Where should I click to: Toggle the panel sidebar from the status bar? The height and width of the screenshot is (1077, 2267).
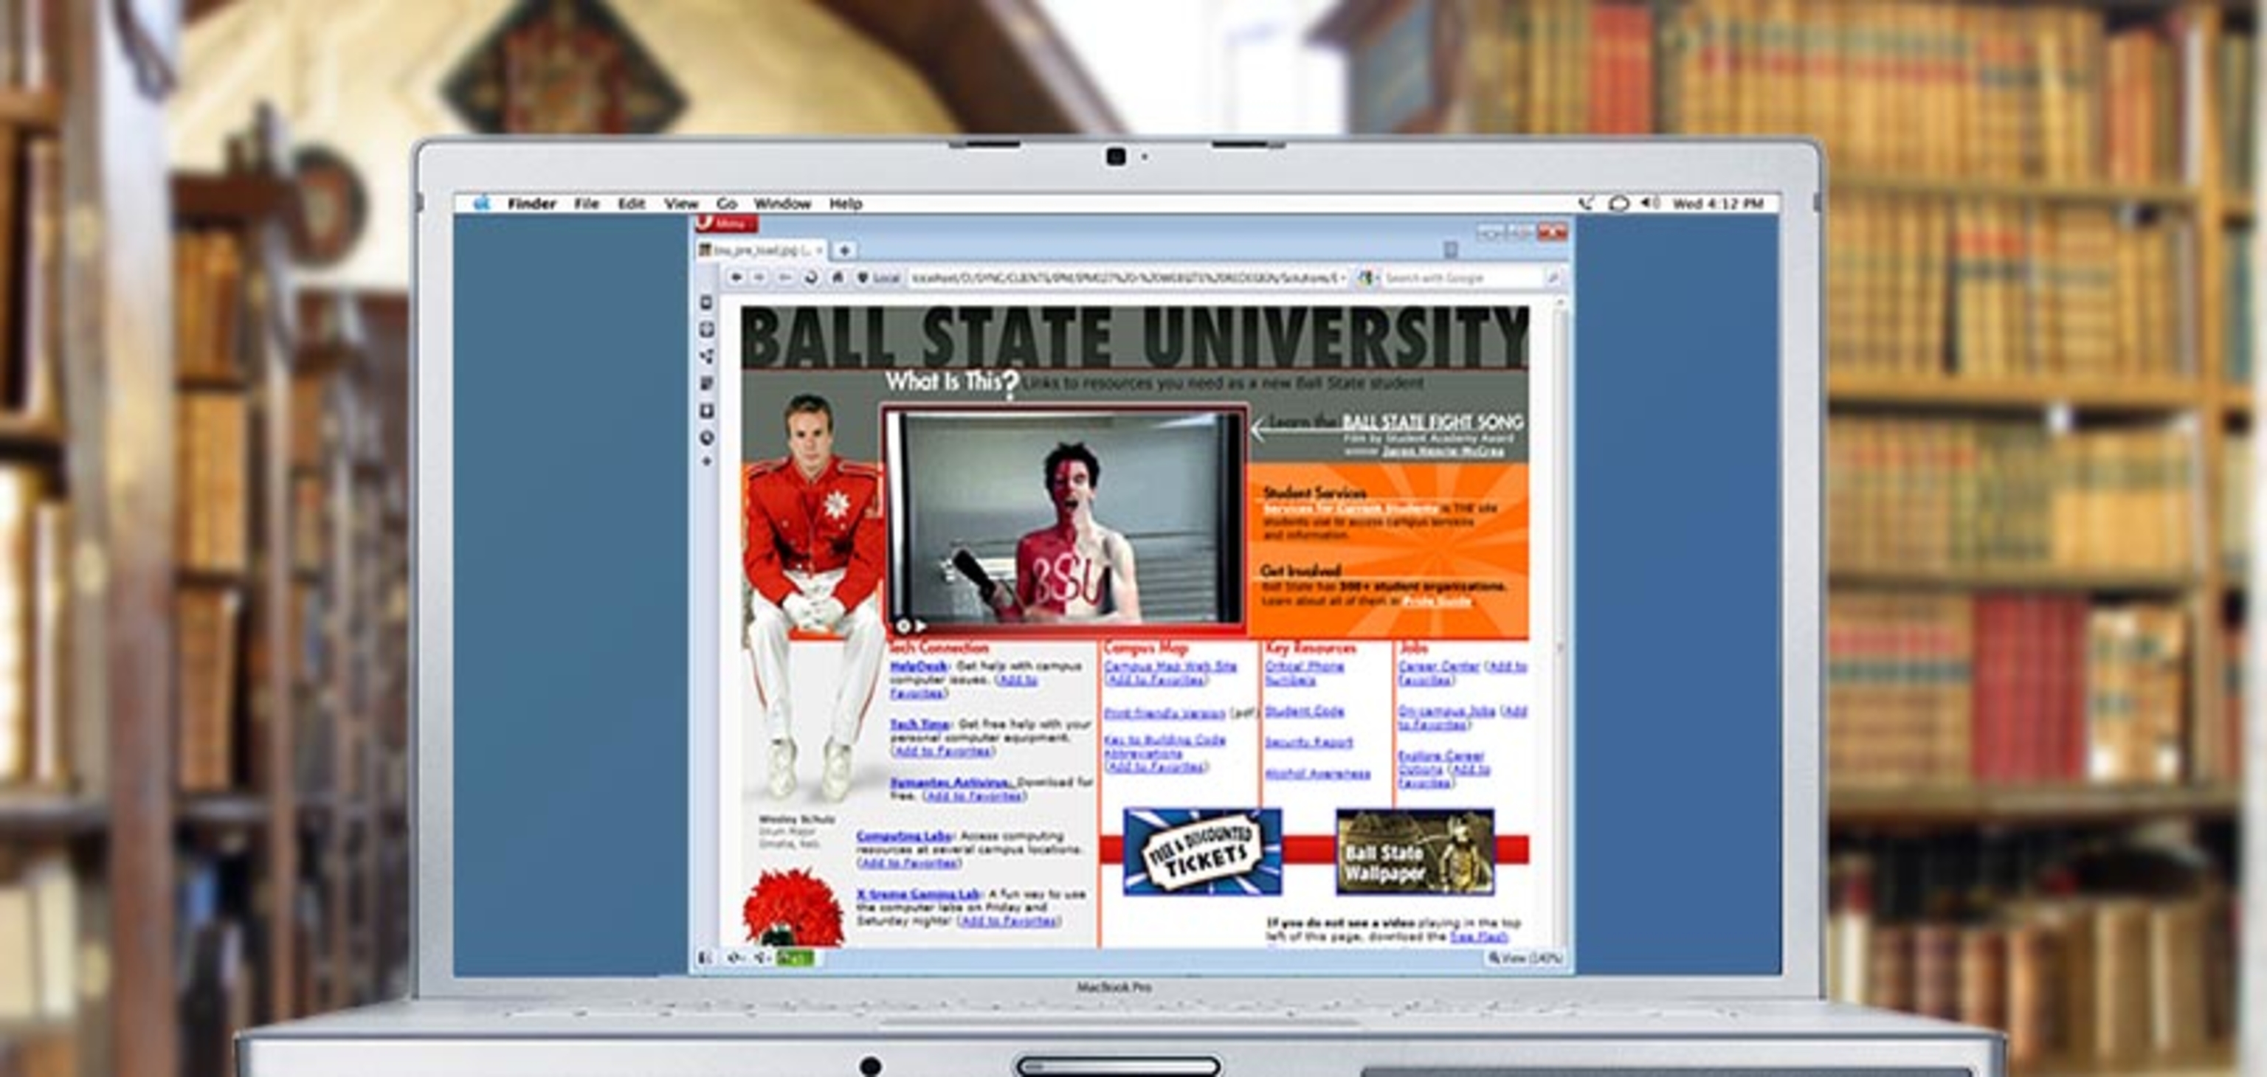coord(704,955)
